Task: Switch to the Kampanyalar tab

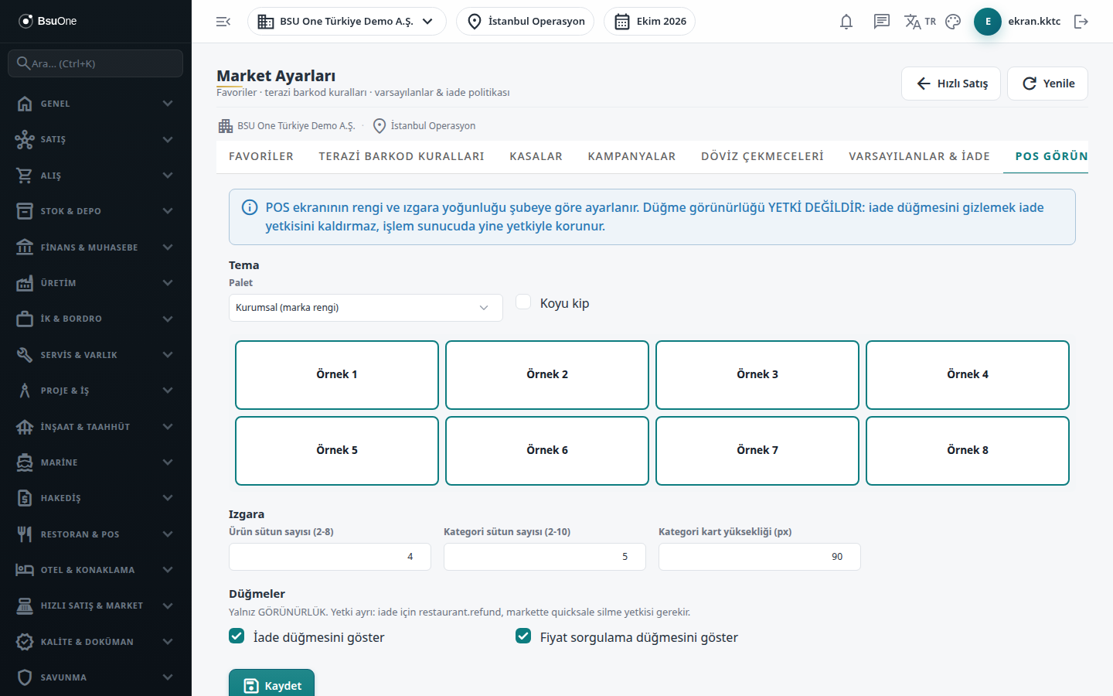Action: (631, 156)
